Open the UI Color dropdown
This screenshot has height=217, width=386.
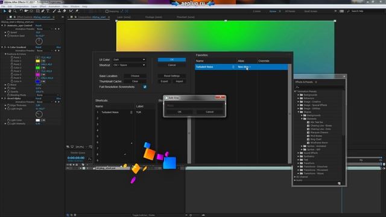tap(129, 60)
